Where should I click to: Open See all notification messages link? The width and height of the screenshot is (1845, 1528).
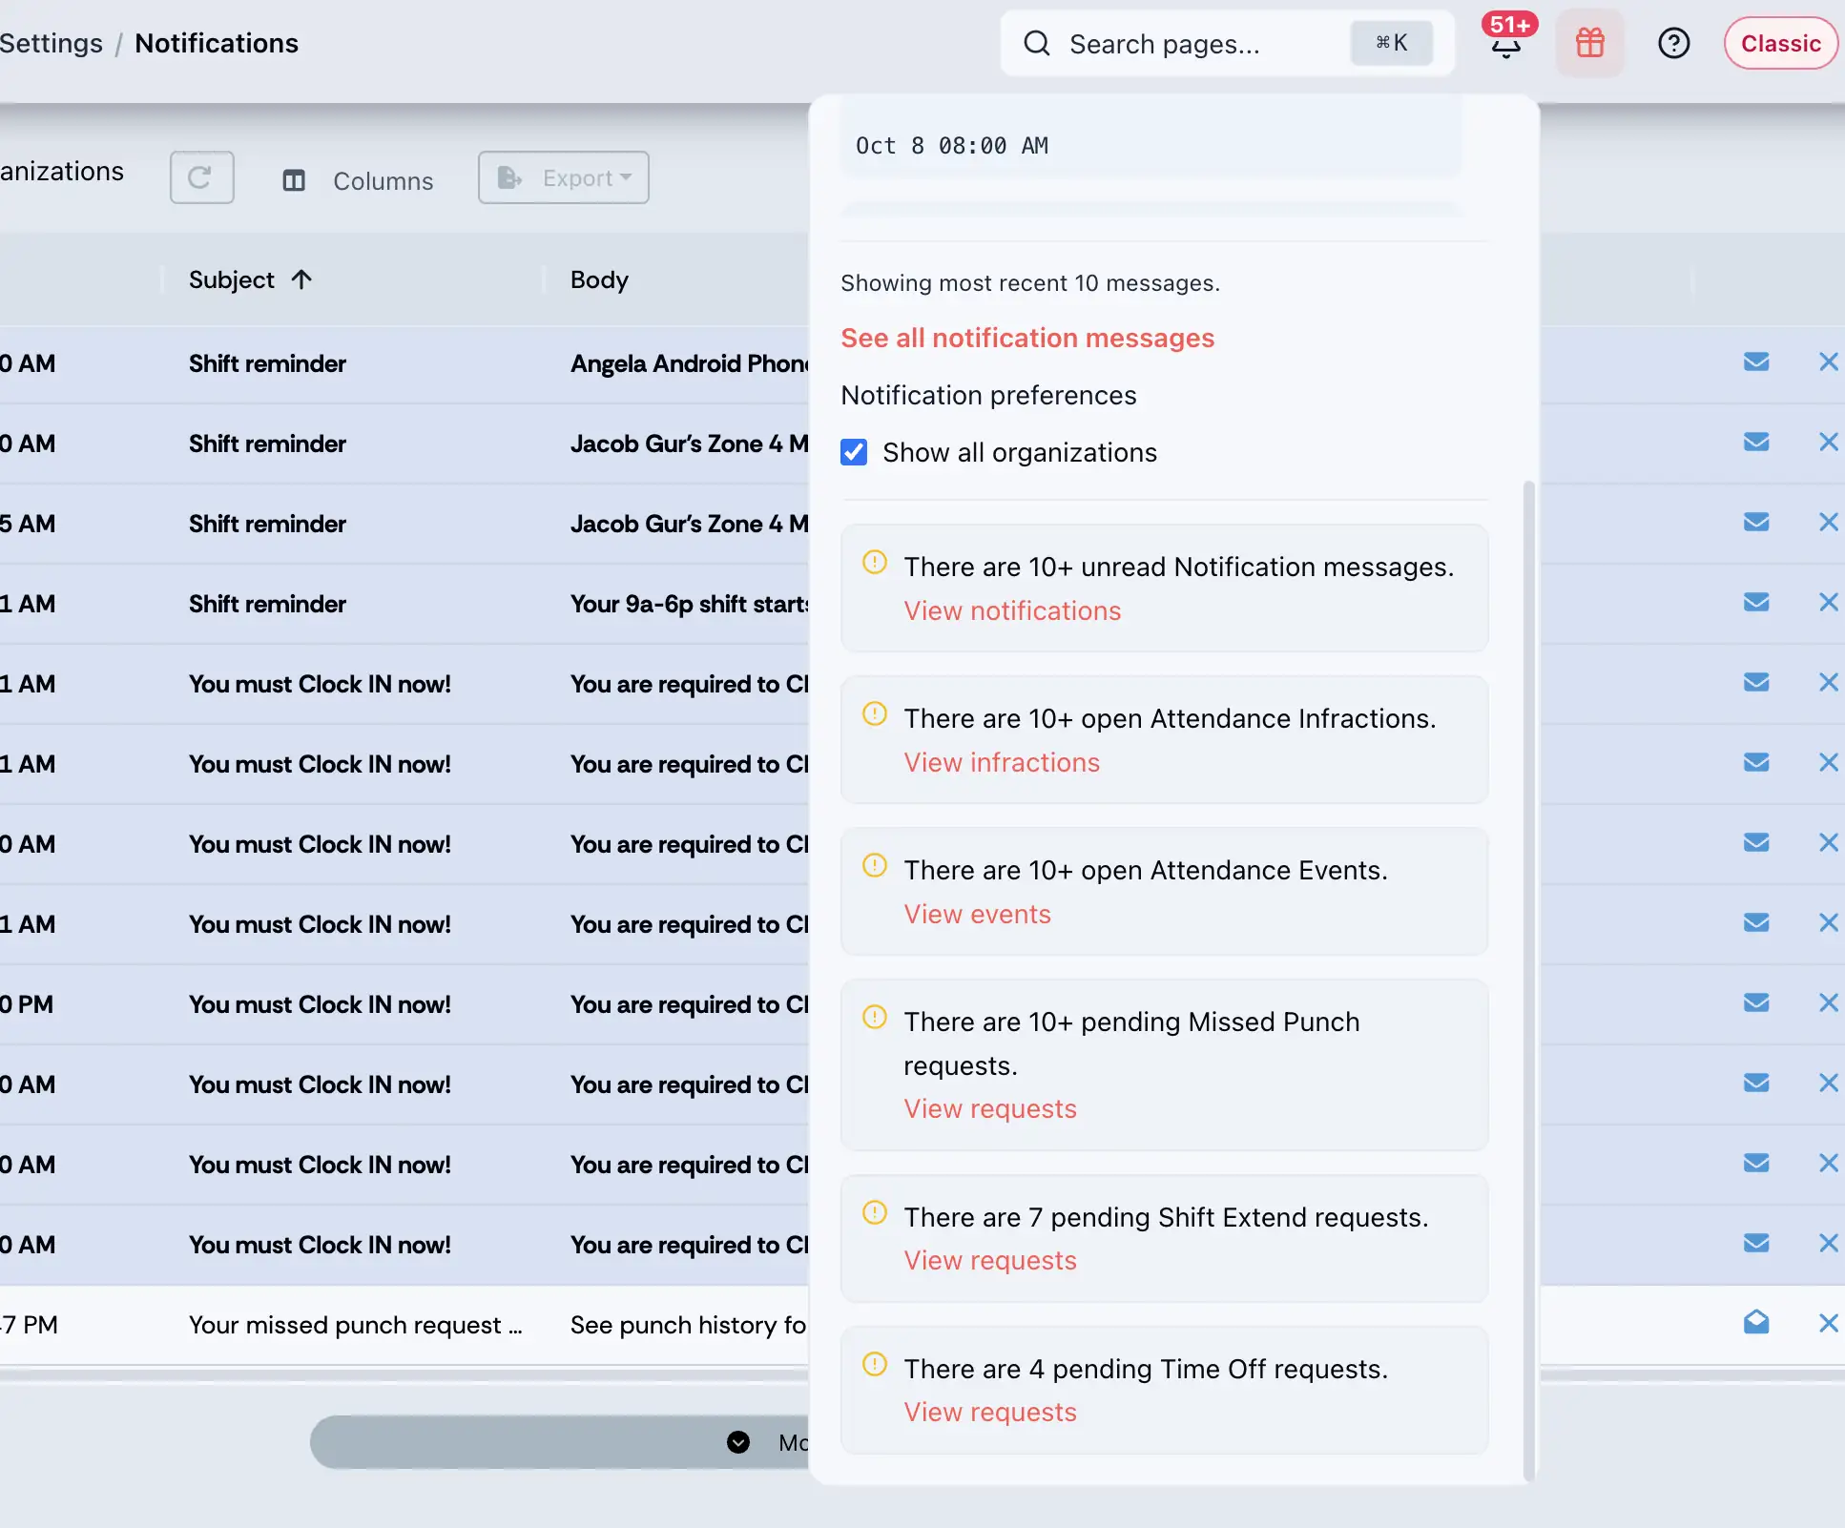coord(1027,338)
